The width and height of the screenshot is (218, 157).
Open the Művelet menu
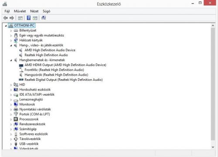(x=20, y=11)
